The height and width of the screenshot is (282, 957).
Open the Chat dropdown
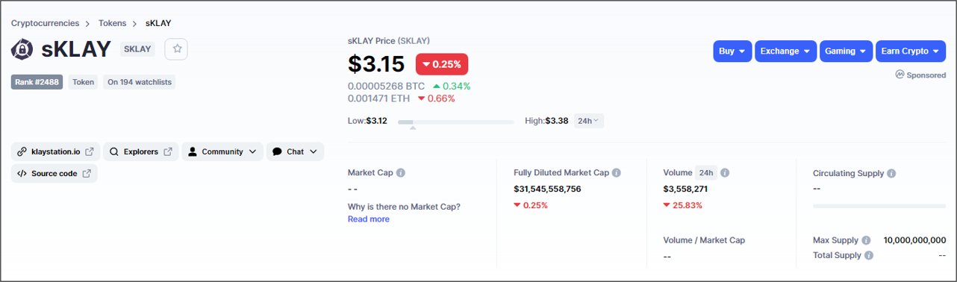[x=295, y=151]
